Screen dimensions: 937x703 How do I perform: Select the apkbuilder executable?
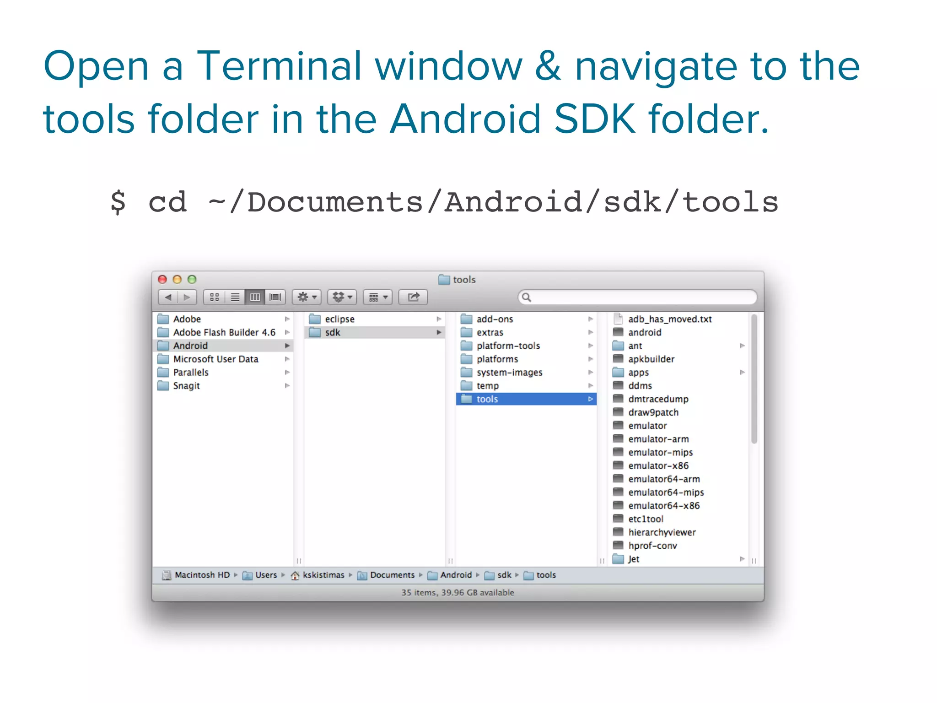pyautogui.click(x=679, y=359)
